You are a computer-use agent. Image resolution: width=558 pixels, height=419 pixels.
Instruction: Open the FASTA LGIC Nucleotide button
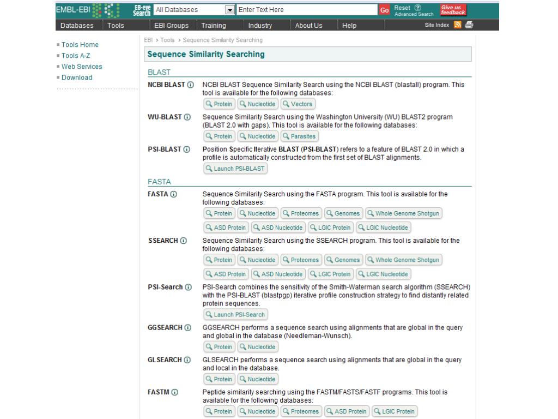pyautogui.click(x=383, y=228)
